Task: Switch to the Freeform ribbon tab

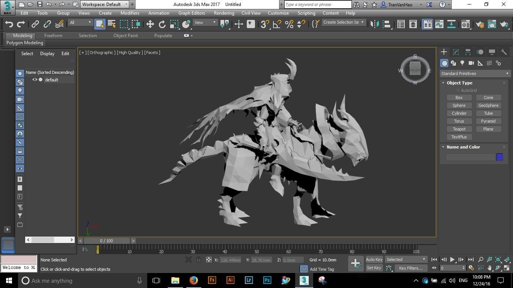Action: (53, 36)
